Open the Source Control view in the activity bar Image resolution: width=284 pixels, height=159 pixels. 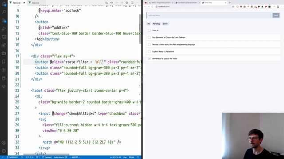point(4,20)
